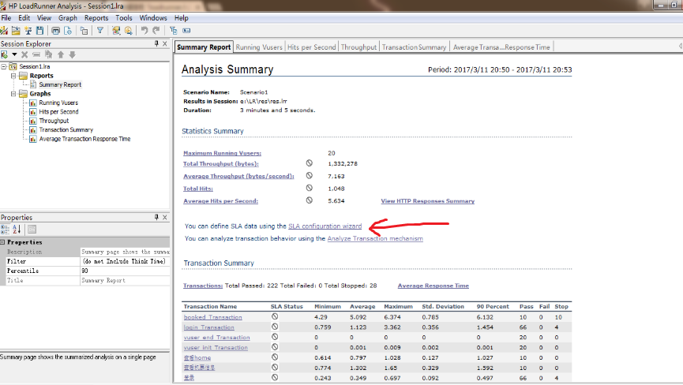Switch to the Transaction Summary tab
The width and height of the screenshot is (683, 385).
pos(414,47)
